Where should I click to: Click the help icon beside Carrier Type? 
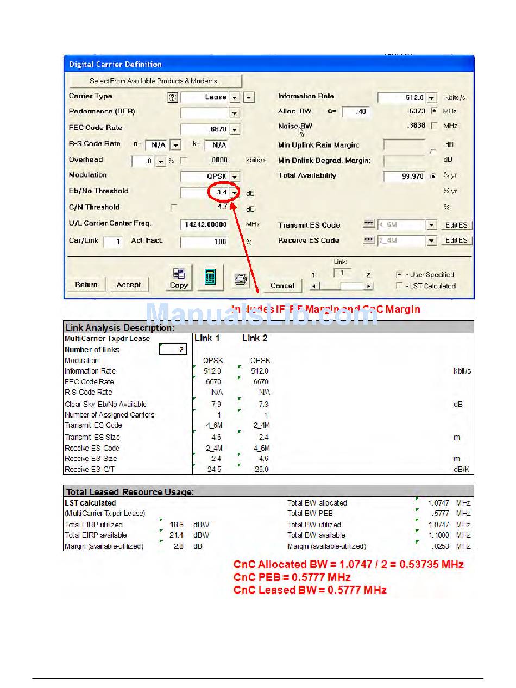pos(173,97)
